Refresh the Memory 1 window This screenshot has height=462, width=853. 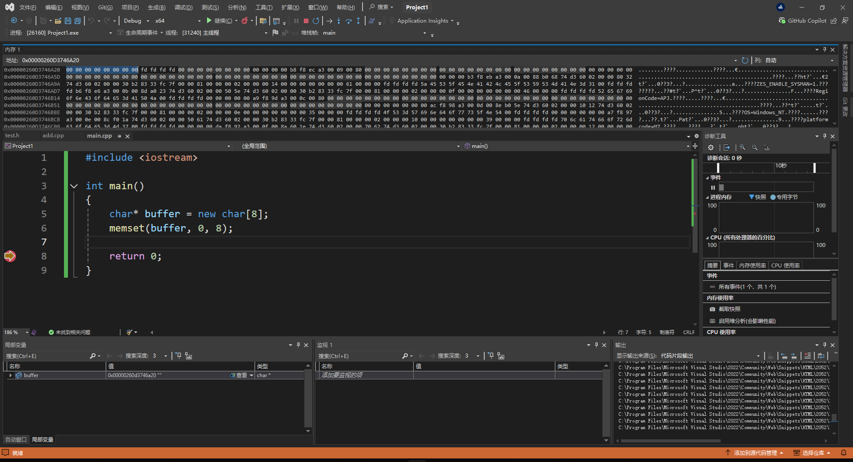point(745,60)
